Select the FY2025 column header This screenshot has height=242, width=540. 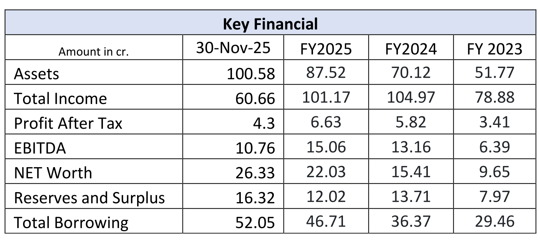(x=326, y=49)
